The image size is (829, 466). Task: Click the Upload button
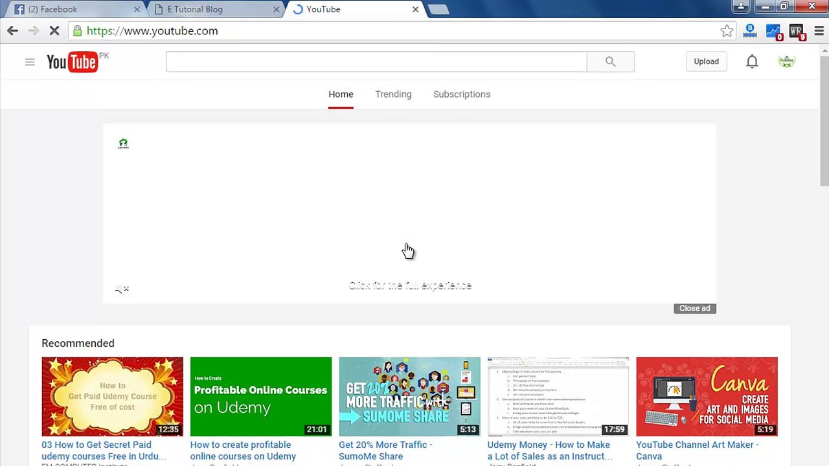coord(706,61)
